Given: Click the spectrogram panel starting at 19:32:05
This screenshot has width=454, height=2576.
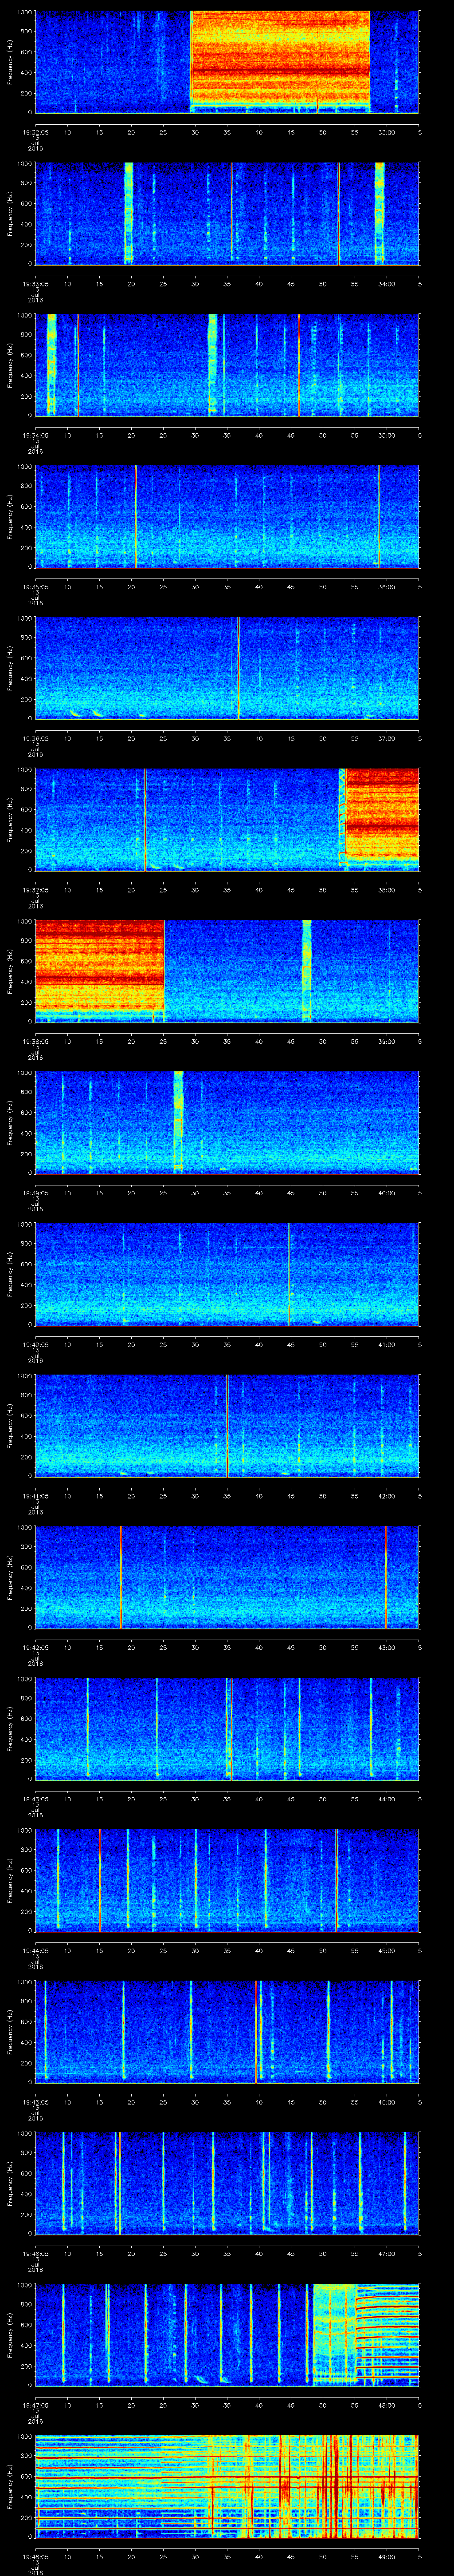Looking at the screenshot, I should click(x=227, y=62).
